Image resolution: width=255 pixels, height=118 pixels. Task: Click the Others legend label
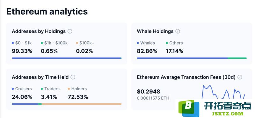[176, 43]
